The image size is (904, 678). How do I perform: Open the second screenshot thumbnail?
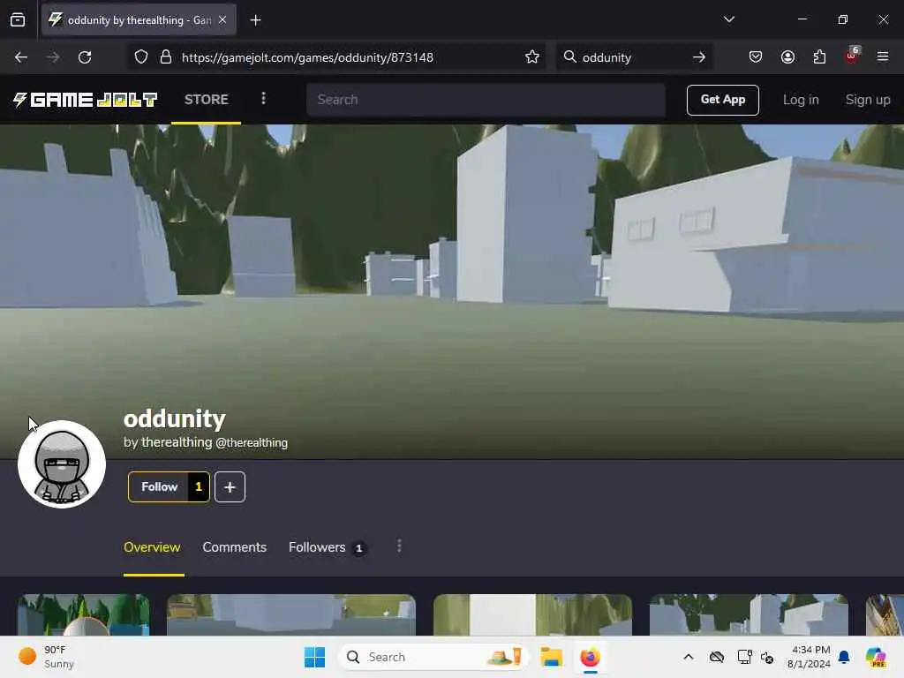(291, 614)
